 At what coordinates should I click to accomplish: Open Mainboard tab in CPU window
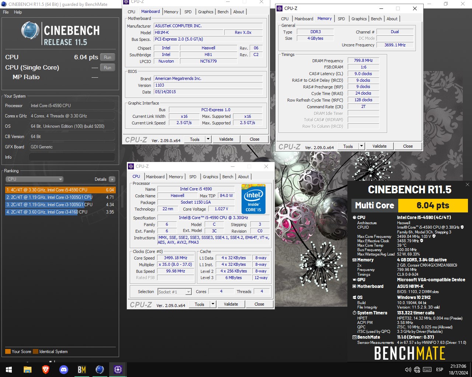[x=155, y=177]
